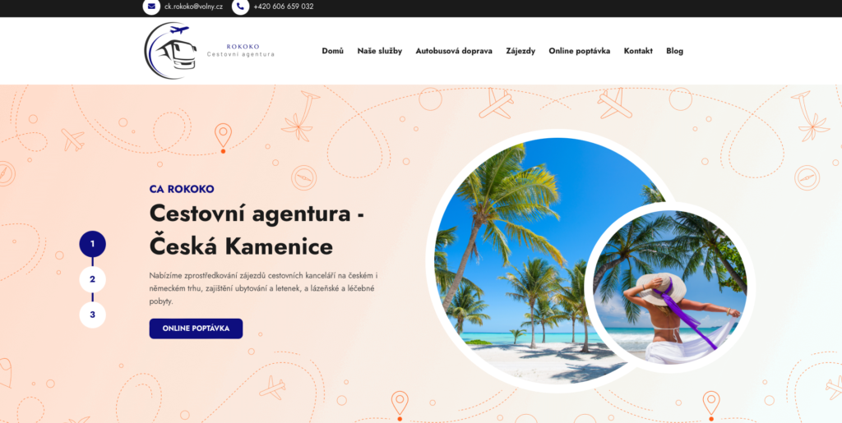Open Naše služby menu item
Viewport: 842px width, 423px height.
[380, 51]
